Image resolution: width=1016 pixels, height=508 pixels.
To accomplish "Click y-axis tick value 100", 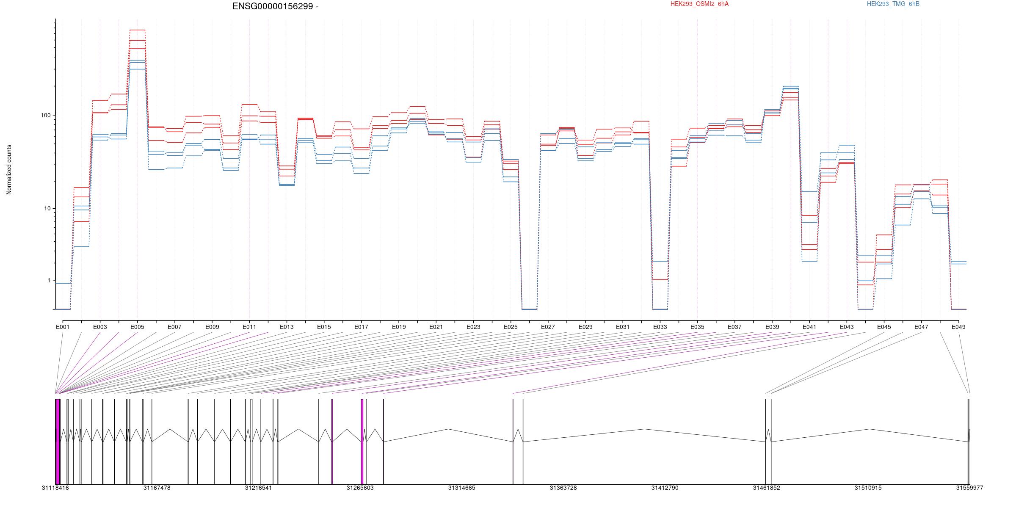I will pos(45,115).
